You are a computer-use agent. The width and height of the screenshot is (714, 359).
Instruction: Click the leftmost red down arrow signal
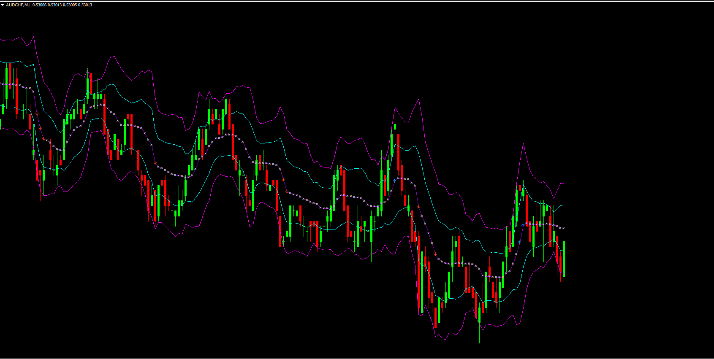[x=37, y=113]
